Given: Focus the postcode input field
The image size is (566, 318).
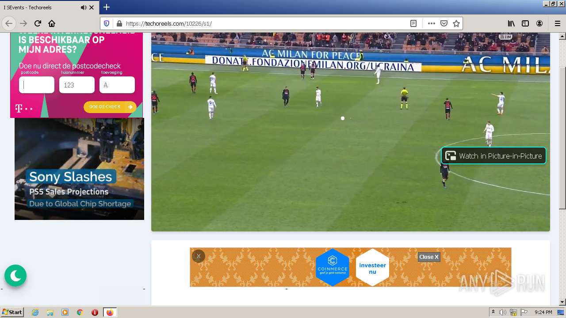Looking at the screenshot, I should click(x=37, y=85).
